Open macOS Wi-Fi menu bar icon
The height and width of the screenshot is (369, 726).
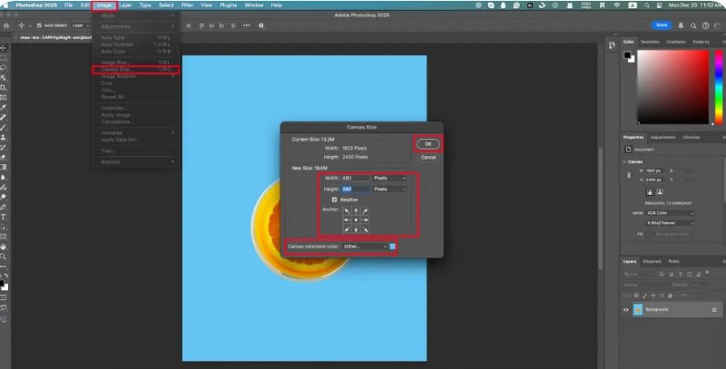(617, 5)
